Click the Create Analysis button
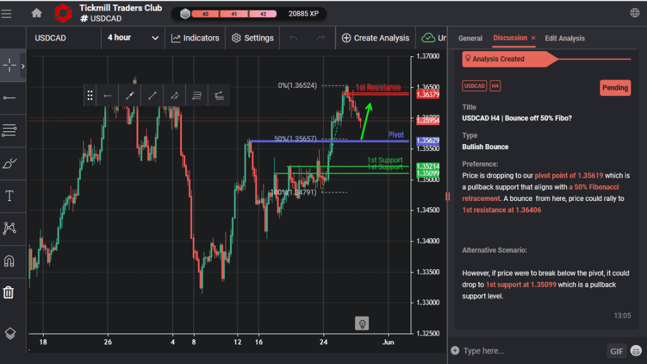This screenshot has width=647, height=364. pos(375,38)
